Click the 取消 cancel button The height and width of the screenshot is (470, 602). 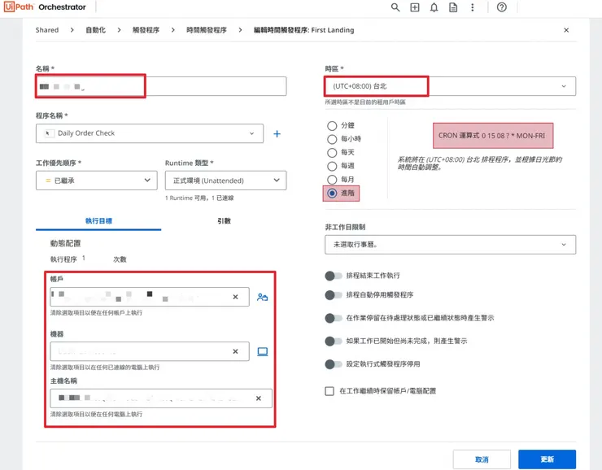482,459
